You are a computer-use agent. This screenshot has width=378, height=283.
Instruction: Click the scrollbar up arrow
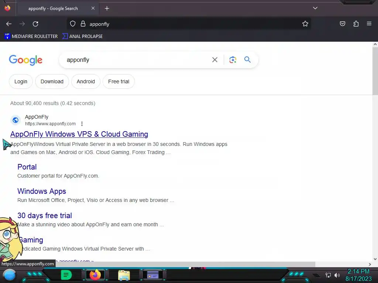click(375, 44)
